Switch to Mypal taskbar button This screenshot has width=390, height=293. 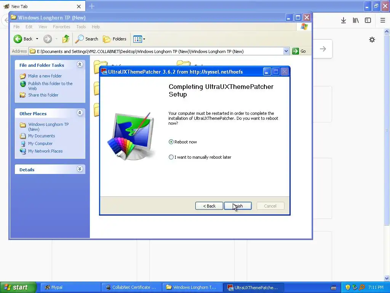point(70,287)
